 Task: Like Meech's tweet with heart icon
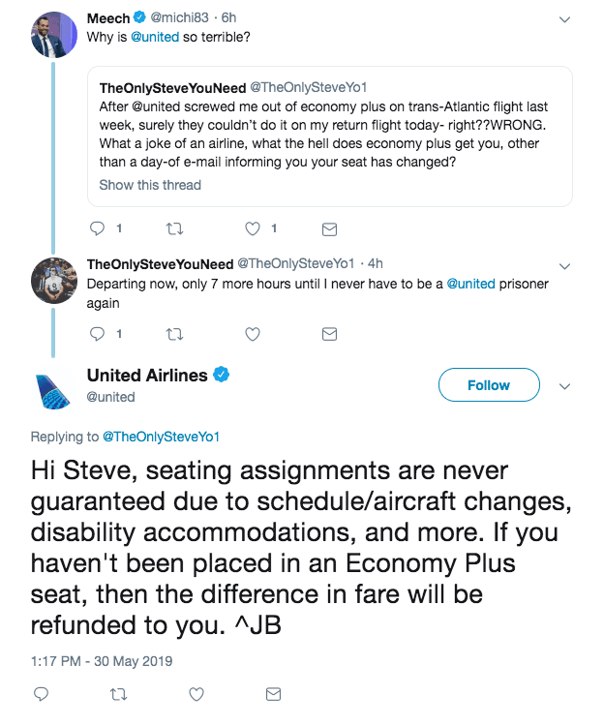pos(252,229)
